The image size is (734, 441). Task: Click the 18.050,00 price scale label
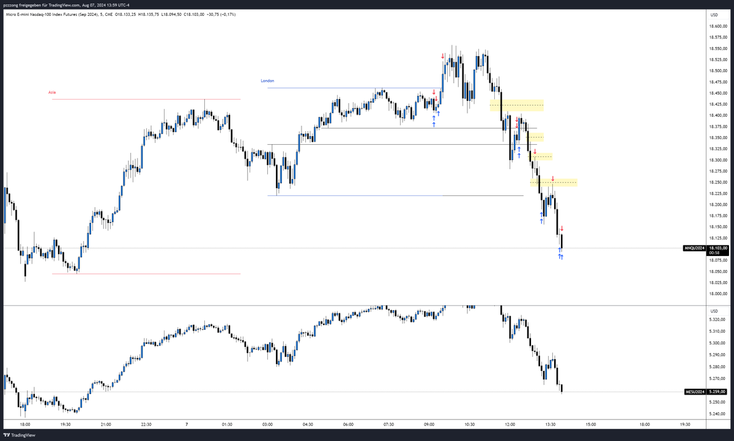tap(719, 271)
